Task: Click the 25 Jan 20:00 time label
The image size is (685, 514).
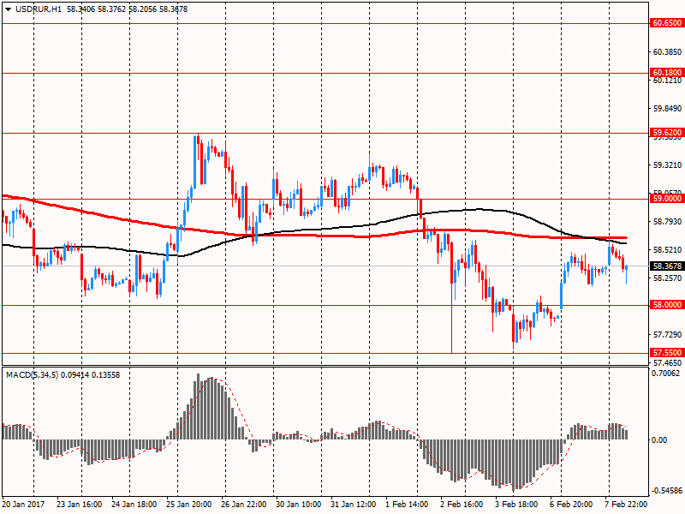Action: (190, 505)
